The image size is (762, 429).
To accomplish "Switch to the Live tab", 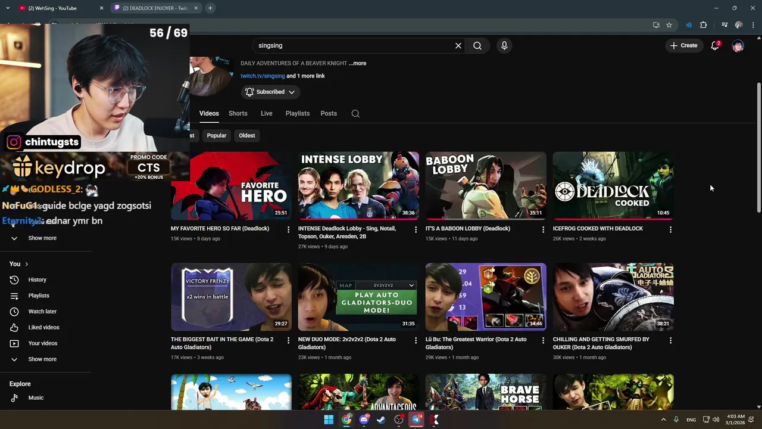I will coord(266,113).
